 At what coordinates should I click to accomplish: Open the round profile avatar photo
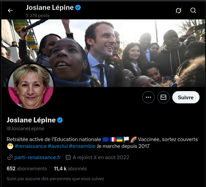[31, 86]
